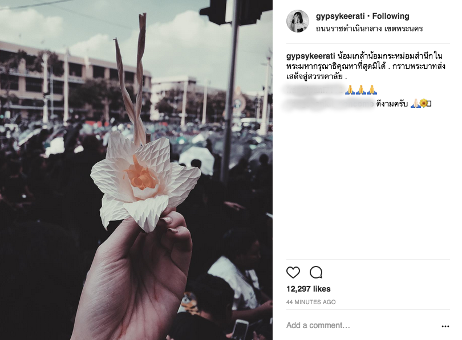Open the comment speech bubble icon
This screenshot has width=462, height=340.
pos(316,272)
